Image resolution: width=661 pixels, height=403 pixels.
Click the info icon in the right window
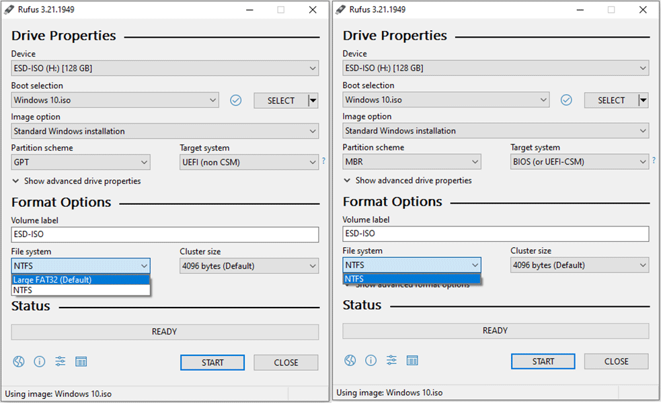click(x=371, y=361)
